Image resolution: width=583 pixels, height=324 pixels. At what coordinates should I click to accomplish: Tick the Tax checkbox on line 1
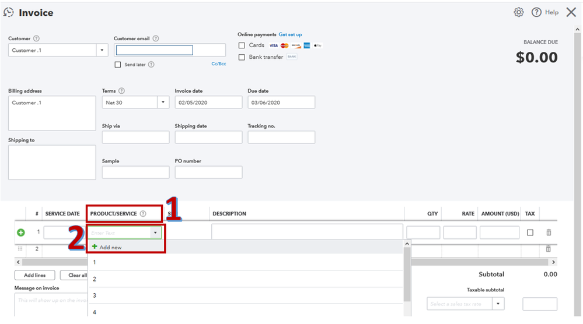coord(530,233)
